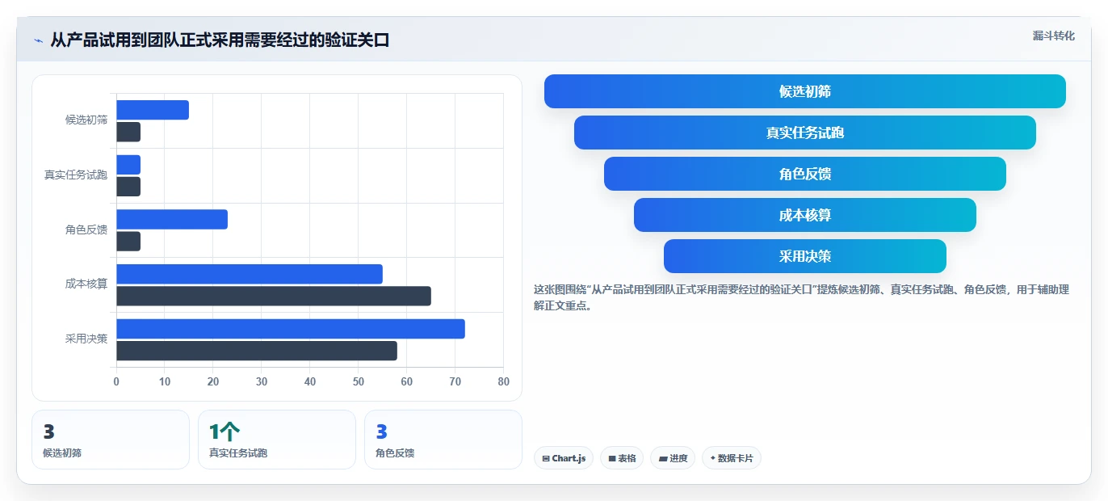Click the blue bar for 候选初筛

(x=153, y=110)
